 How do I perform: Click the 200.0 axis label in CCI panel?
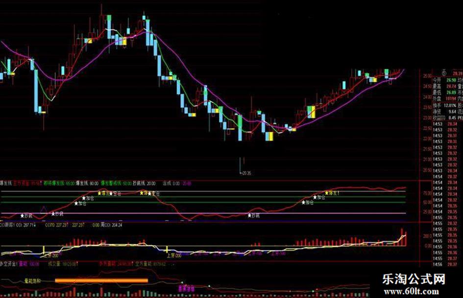[427, 236]
